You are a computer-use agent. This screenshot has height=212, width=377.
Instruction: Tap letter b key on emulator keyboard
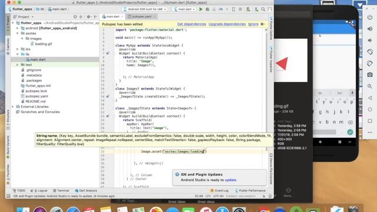[327, 122]
